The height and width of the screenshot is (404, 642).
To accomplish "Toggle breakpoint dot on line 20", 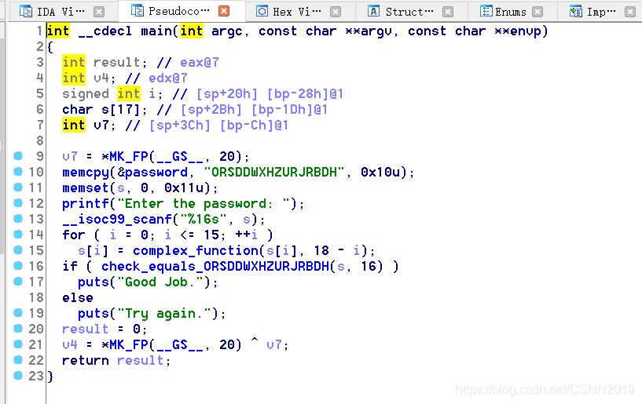I will point(18,329).
